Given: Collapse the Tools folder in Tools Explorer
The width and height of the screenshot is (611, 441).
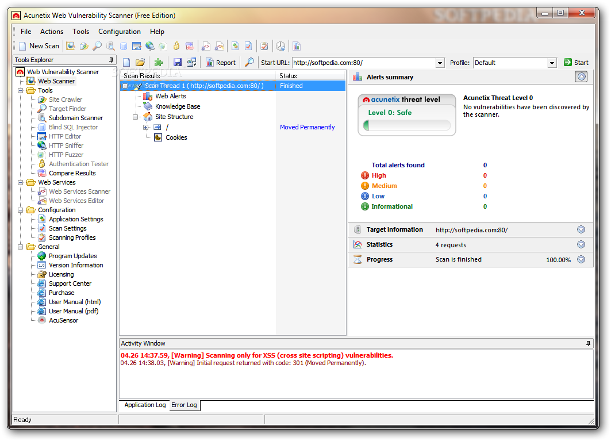Looking at the screenshot, I should click(20, 90).
